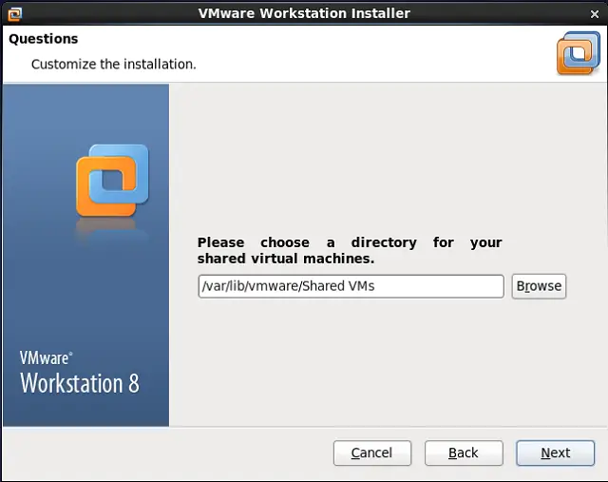This screenshot has width=608, height=482.
Task: Click the 'shared virtual machines.' label line
Action: pyautogui.click(x=285, y=259)
